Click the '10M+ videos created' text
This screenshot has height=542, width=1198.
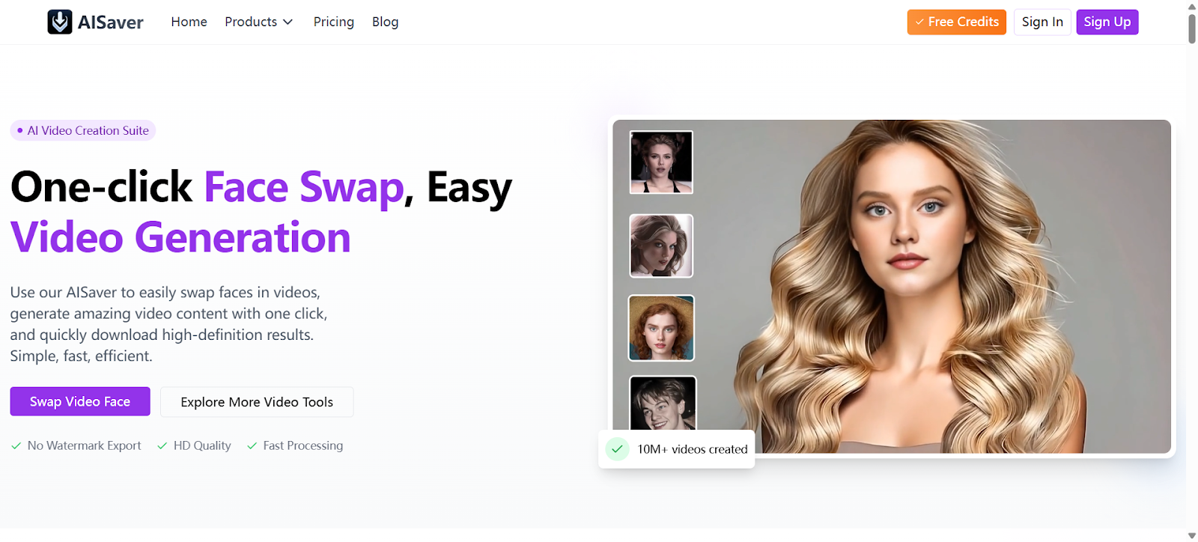coord(693,449)
